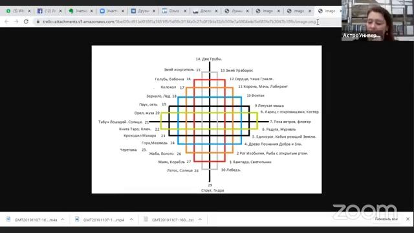The height and width of the screenshot is (233, 414).
Task: Click the browser Forward arrow
Action: (16, 21)
